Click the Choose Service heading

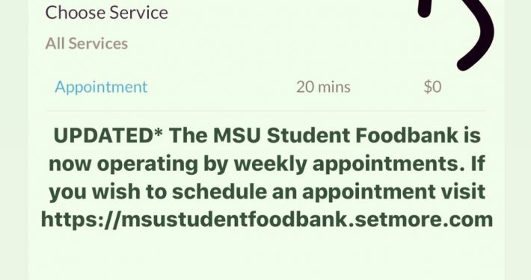point(107,13)
